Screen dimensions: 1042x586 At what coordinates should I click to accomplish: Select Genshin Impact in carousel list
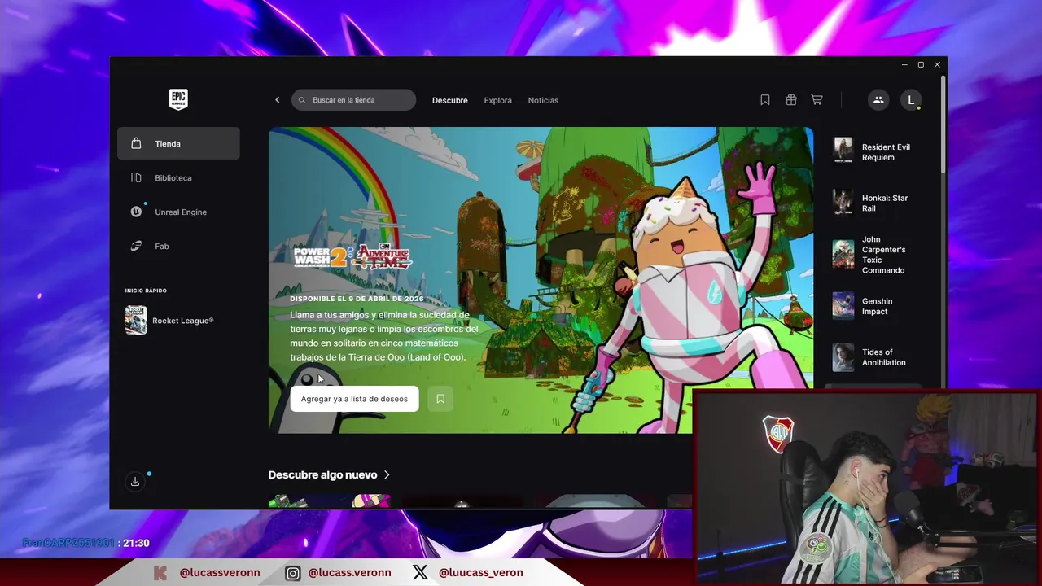click(873, 306)
